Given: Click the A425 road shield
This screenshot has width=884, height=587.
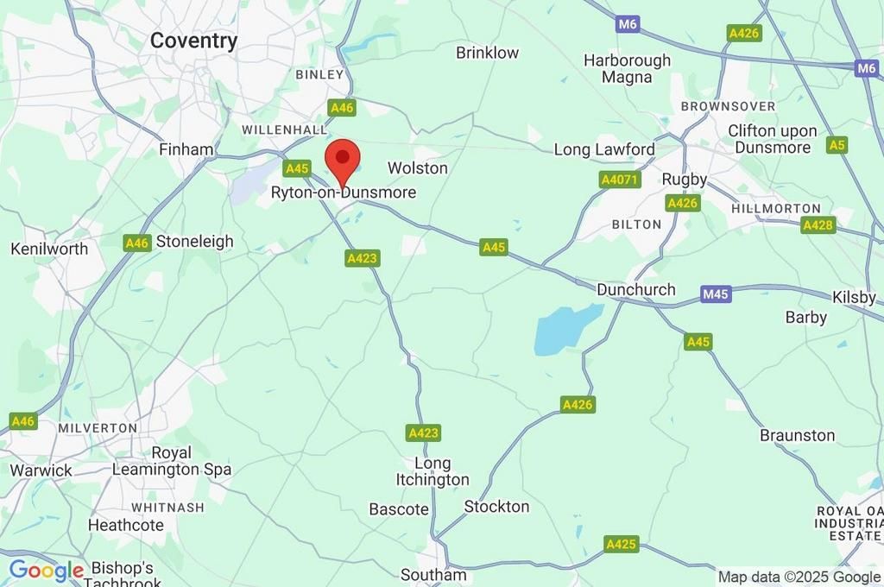Looking at the screenshot, I should click(x=622, y=544).
